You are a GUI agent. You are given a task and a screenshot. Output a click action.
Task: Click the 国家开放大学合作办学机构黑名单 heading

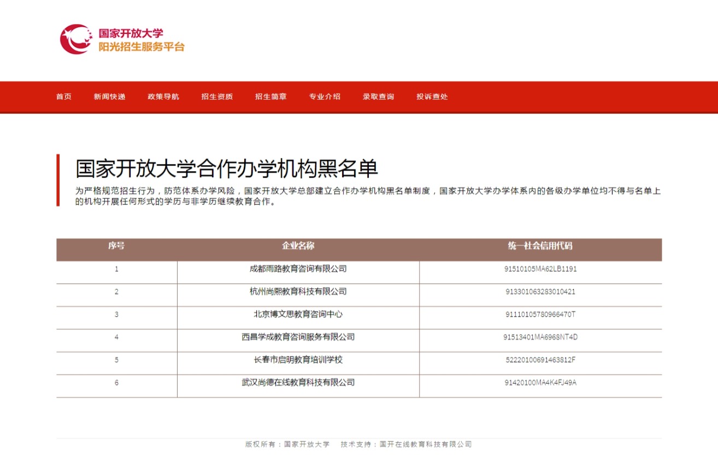(226, 169)
